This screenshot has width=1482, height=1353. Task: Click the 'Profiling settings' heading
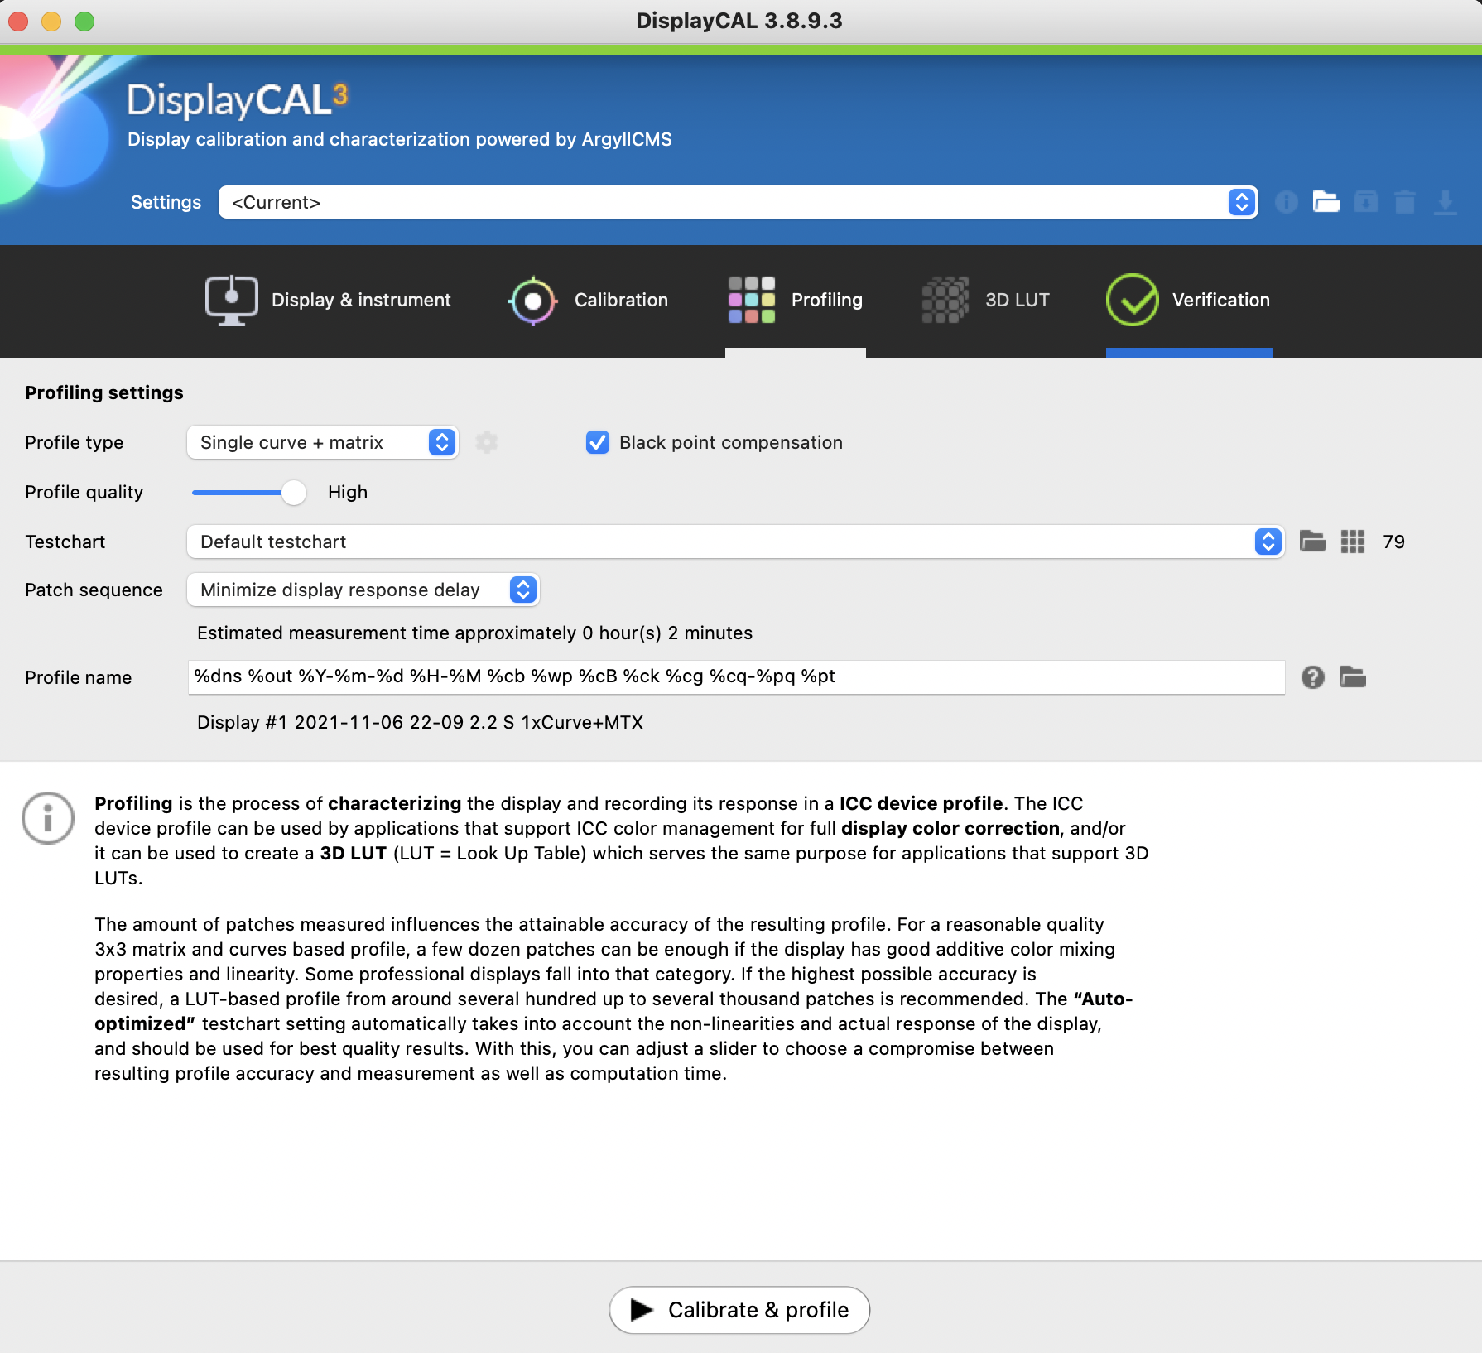pyautogui.click(x=104, y=392)
